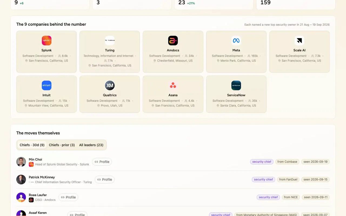Screen dimensions: 346x216
Task: Click the Patrick McKinney name
Action: 42,177
